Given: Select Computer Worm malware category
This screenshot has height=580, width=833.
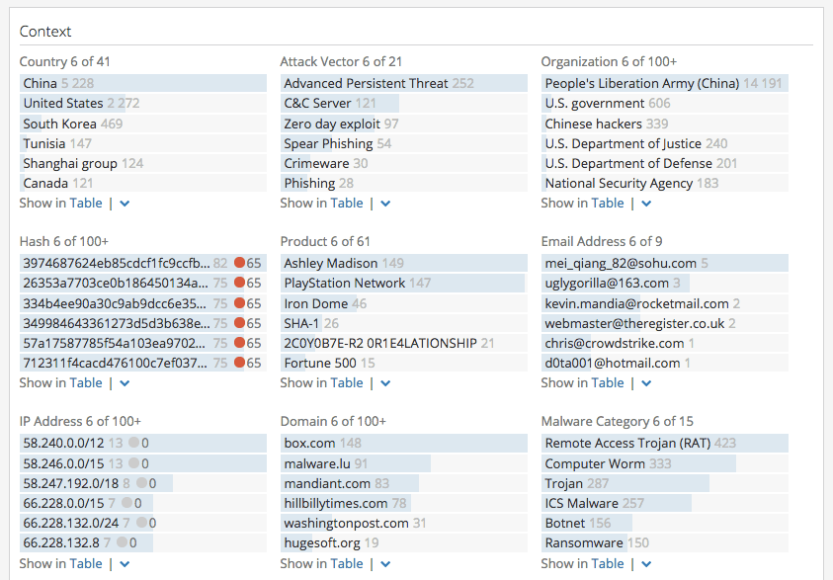Looking at the screenshot, I should 665,463.
